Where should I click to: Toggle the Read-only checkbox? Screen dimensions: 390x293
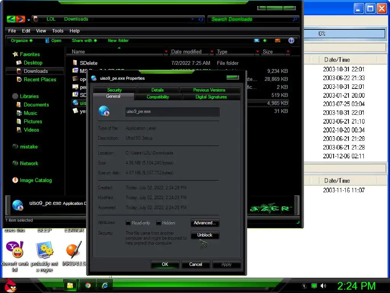pos(128,223)
